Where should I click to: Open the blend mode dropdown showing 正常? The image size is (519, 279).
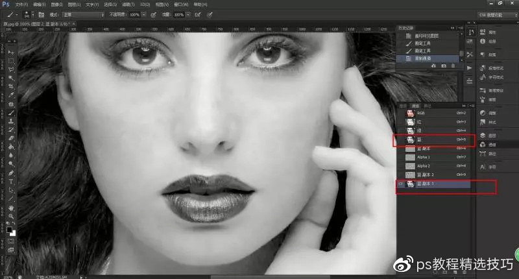coord(82,14)
